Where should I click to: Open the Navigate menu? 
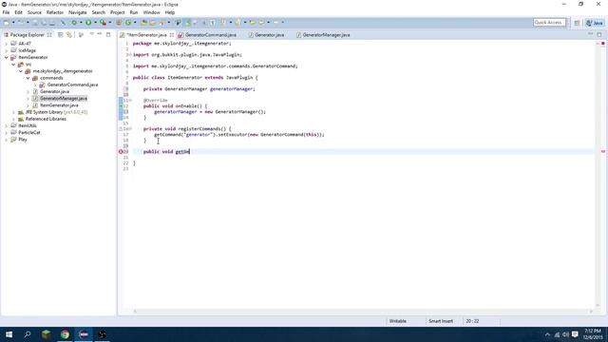[78, 12]
